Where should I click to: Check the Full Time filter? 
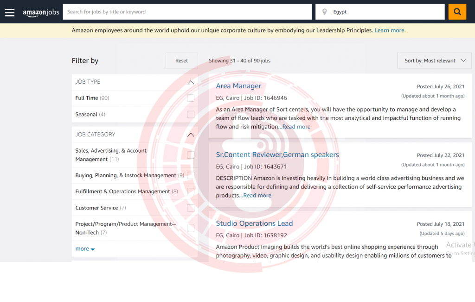pyautogui.click(x=191, y=98)
